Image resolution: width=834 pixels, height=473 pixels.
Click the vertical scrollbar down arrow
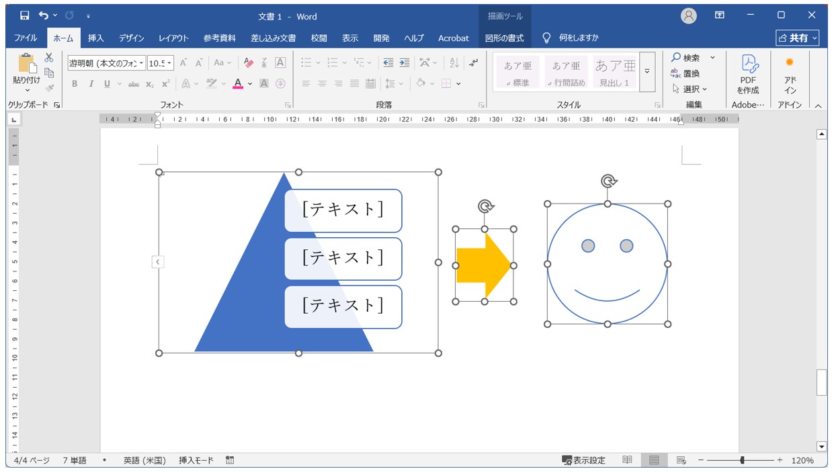click(821, 446)
